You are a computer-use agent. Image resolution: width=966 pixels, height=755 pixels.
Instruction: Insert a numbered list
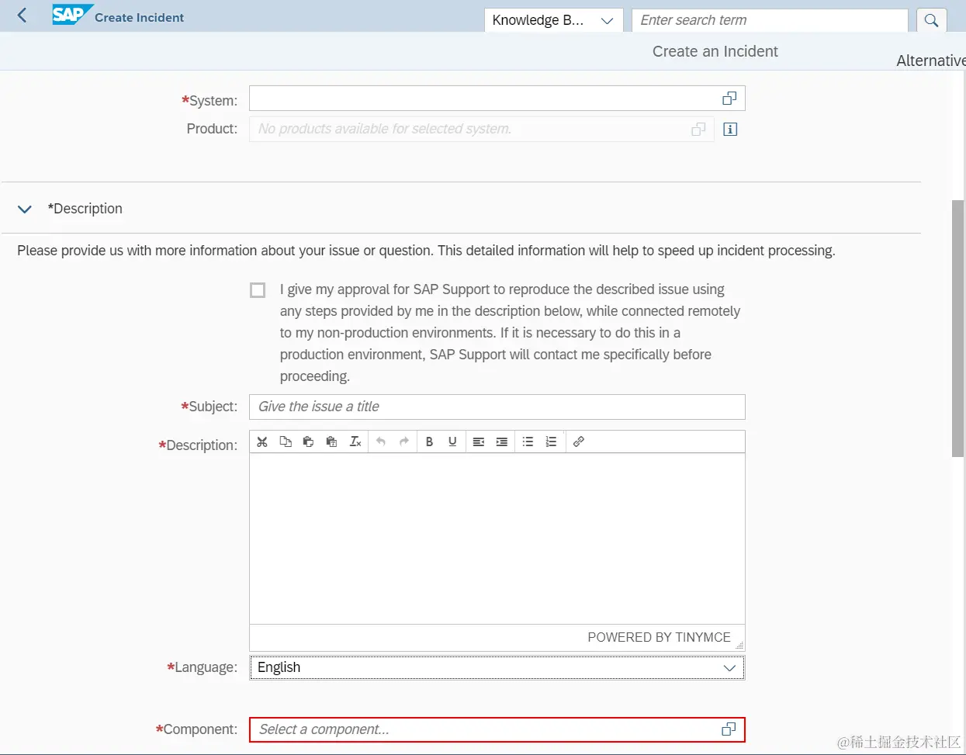point(551,442)
